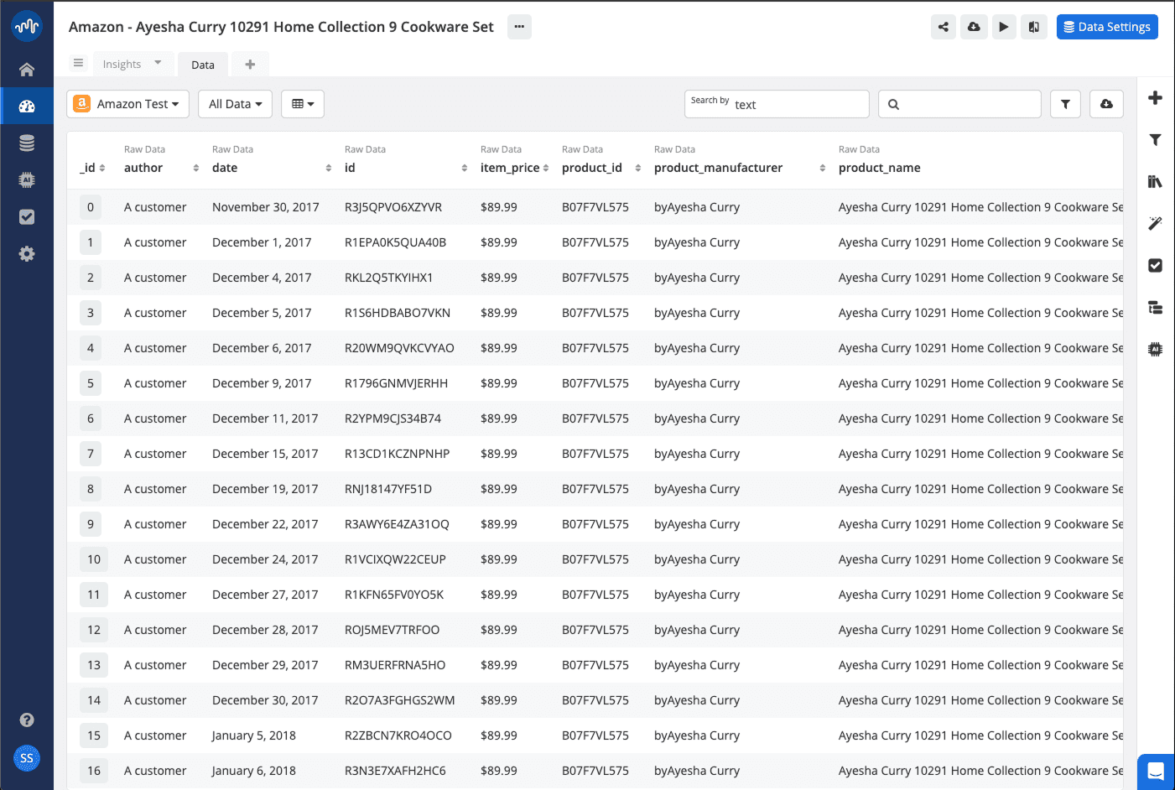Open the settings gear icon in sidebar
Viewport: 1175px width, 790px height.
[27, 253]
